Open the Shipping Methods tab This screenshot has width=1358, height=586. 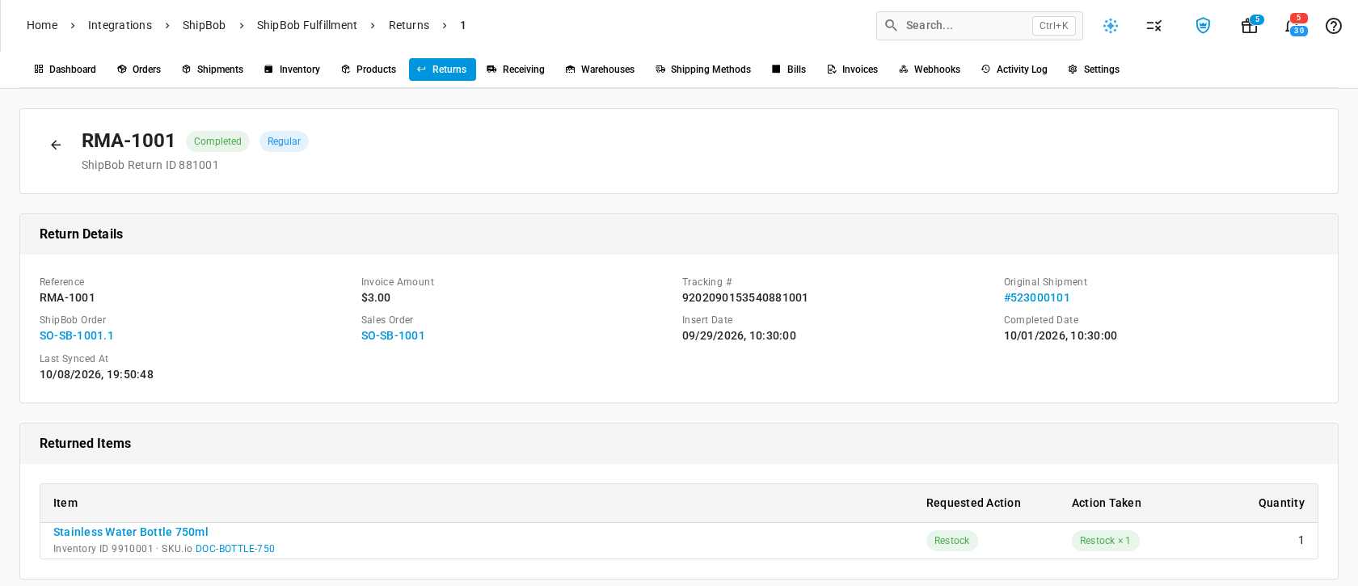point(703,70)
